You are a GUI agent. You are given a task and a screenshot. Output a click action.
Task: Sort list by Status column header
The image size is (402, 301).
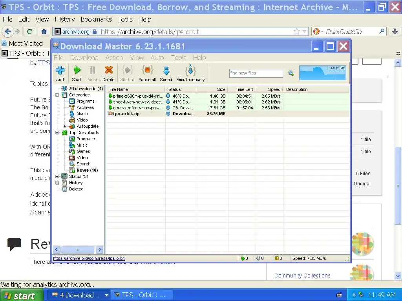click(181, 89)
